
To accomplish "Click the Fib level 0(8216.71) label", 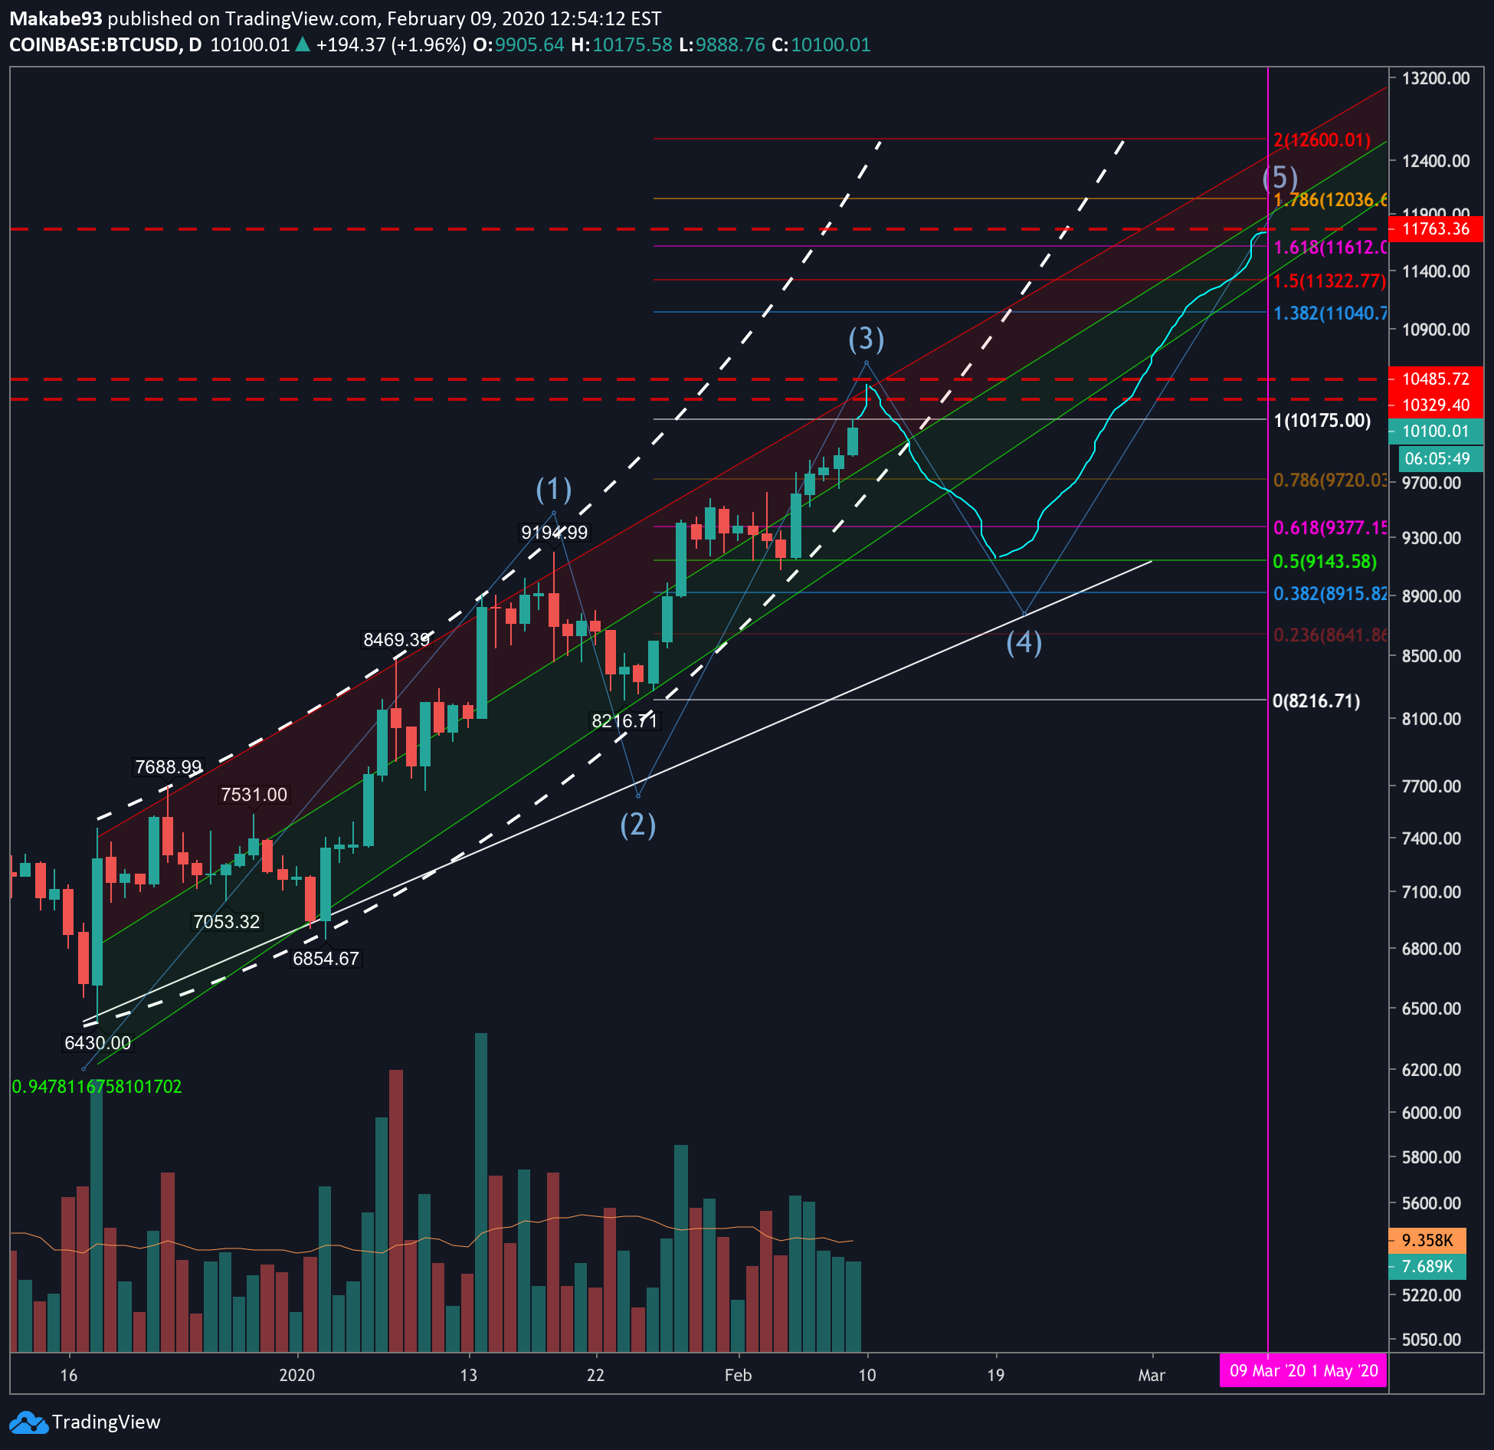I will [x=1316, y=700].
